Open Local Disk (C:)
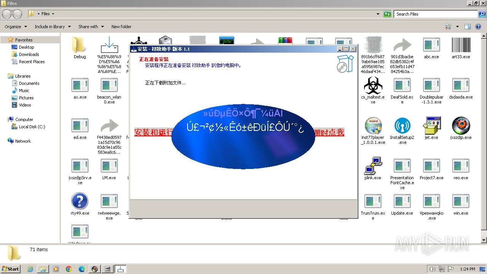Screen dimensions: 487x274 pyautogui.click(x=32, y=127)
